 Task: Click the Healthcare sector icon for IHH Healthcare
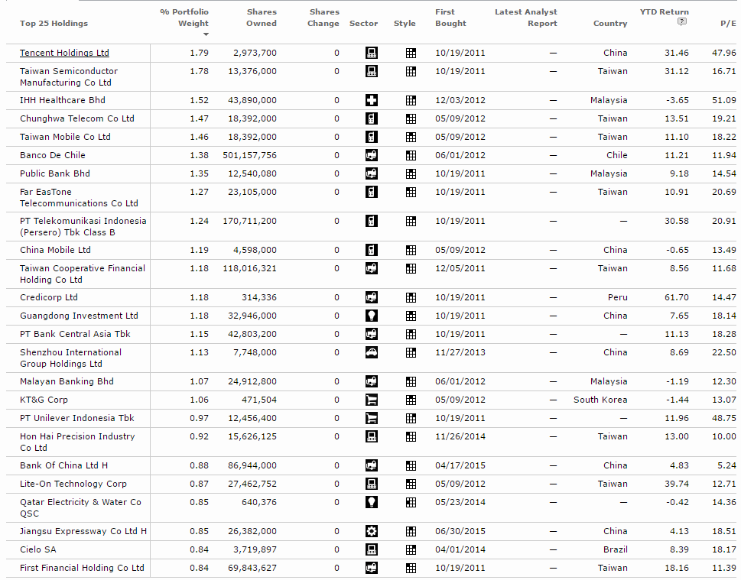tap(371, 100)
